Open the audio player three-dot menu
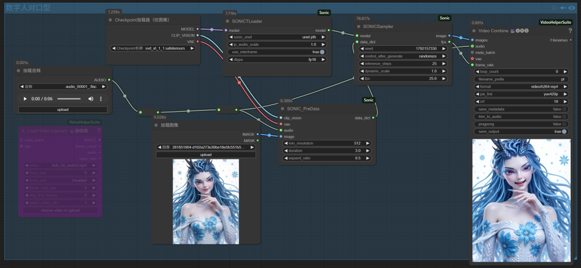Viewport: 581px width, 268px height. pos(101,99)
